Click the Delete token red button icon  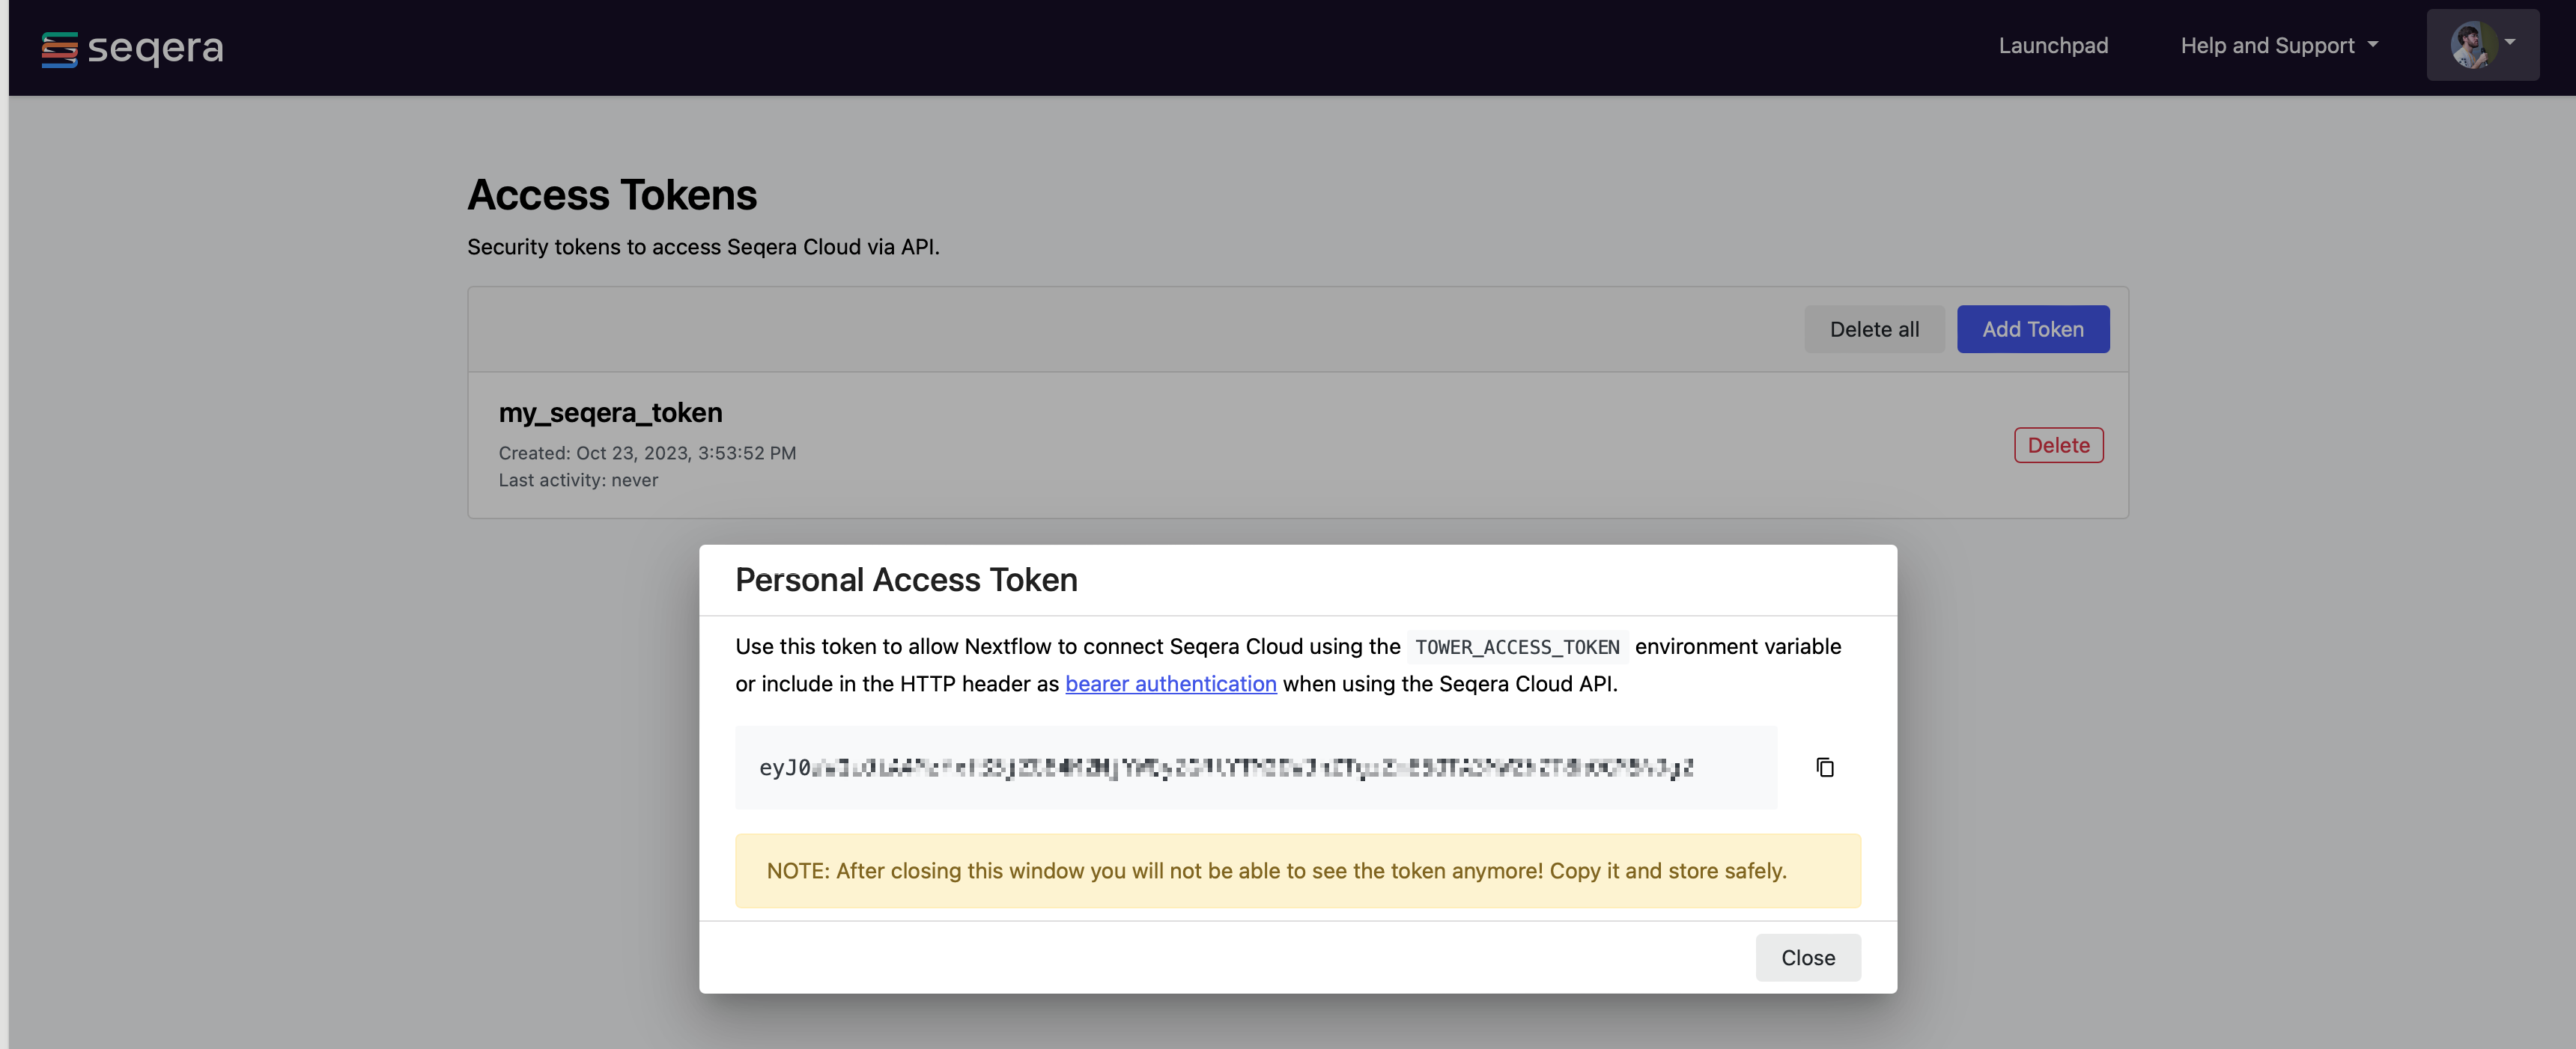coord(2059,443)
